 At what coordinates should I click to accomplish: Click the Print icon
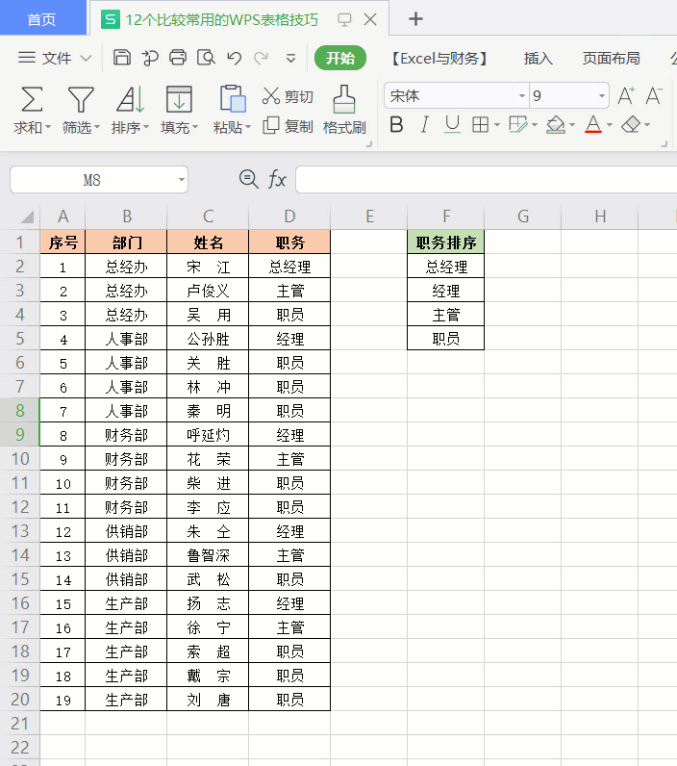click(178, 58)
